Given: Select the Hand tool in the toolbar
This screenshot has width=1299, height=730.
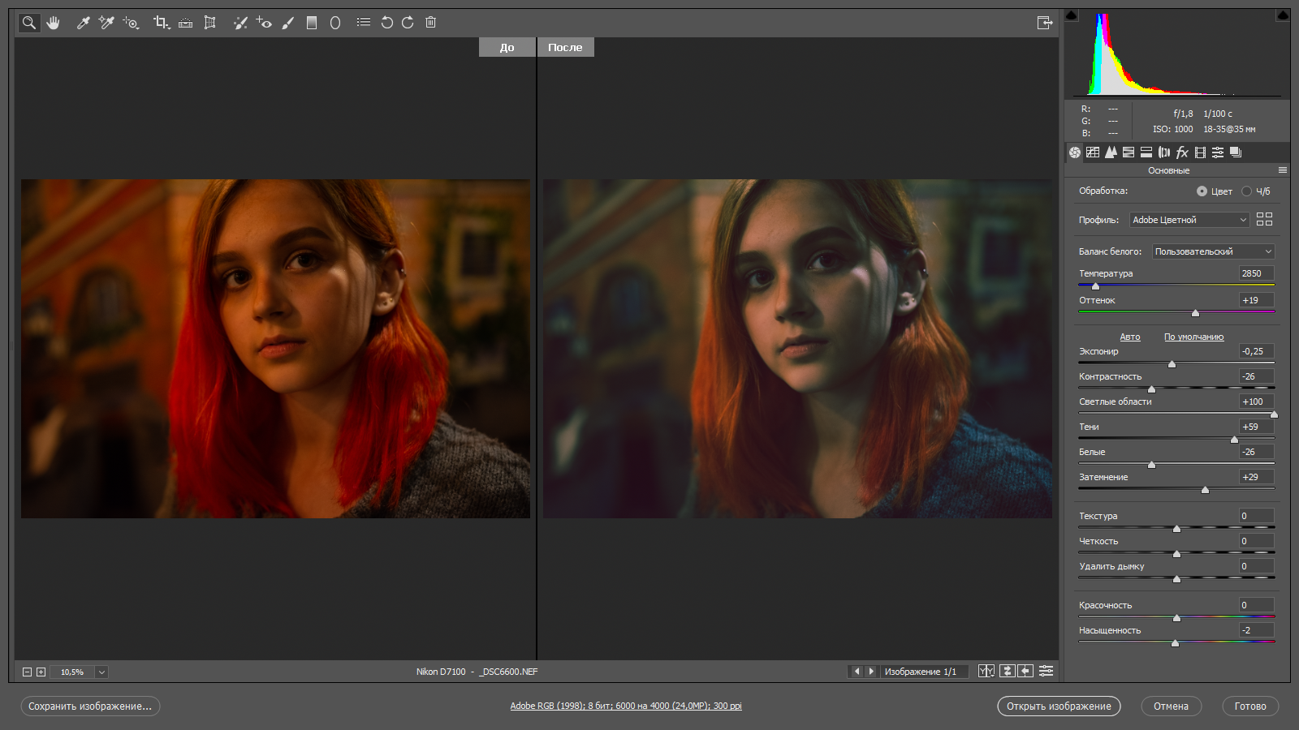Looking at the screenshot, I should (x=54, y=23).
